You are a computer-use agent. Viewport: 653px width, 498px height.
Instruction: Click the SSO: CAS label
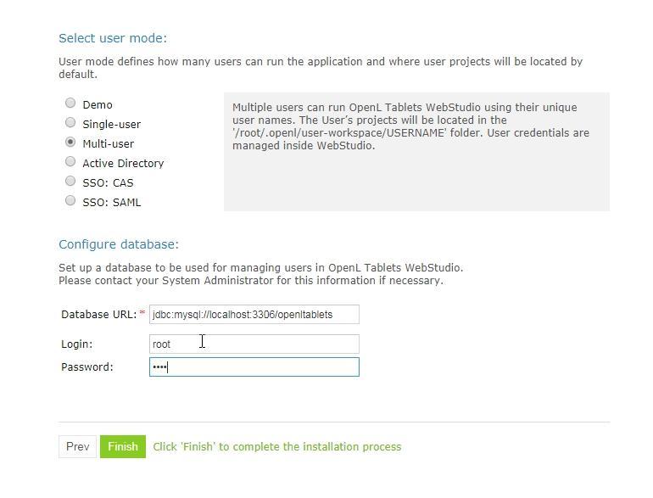(108, 183)
